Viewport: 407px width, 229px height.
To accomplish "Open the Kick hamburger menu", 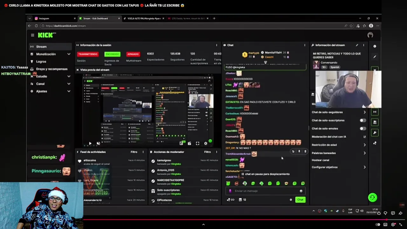I will [32, 35].
